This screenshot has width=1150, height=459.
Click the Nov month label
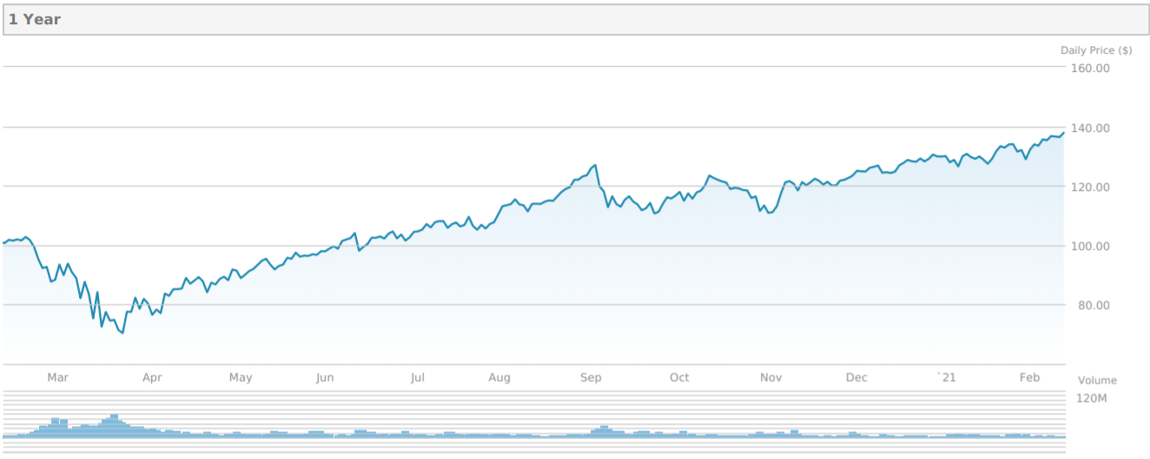pyautogui.click(x=771, y=377)
